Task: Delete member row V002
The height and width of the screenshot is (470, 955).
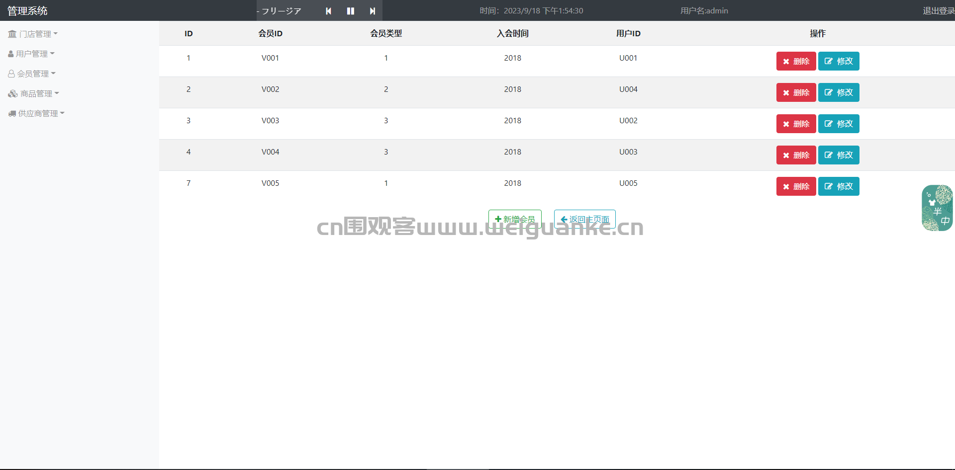Action: (x=796, y=92)
